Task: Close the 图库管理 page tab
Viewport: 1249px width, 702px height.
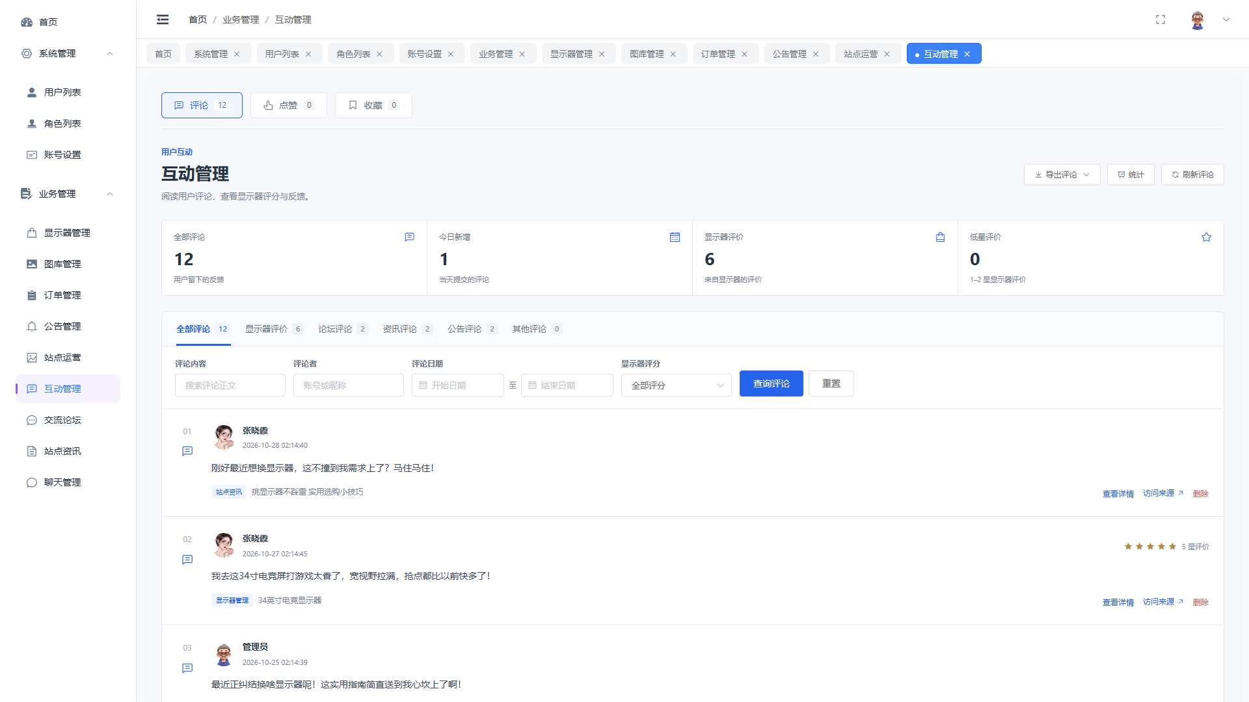Action: pyautogui.click(x=673, y=54)
